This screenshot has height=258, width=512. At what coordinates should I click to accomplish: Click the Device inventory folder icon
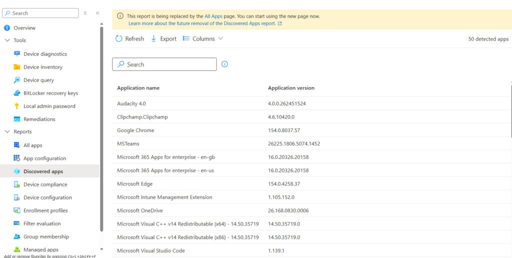(16, 67)
